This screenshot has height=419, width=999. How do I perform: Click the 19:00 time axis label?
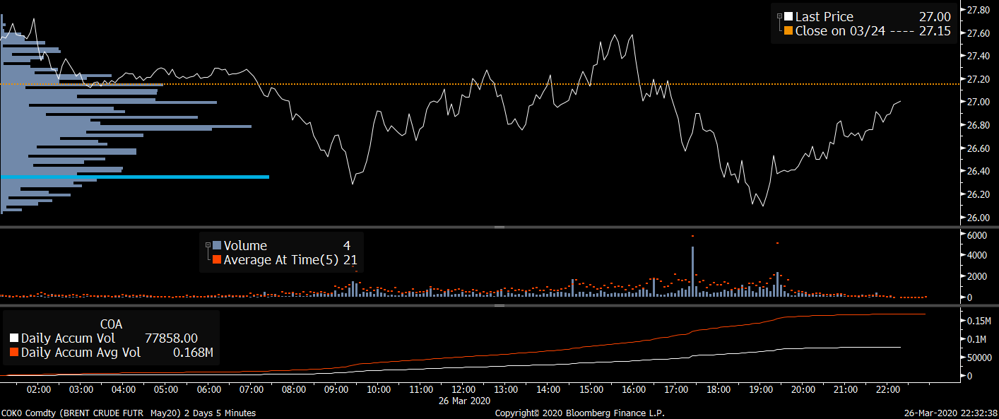click(x=761, y=389)
